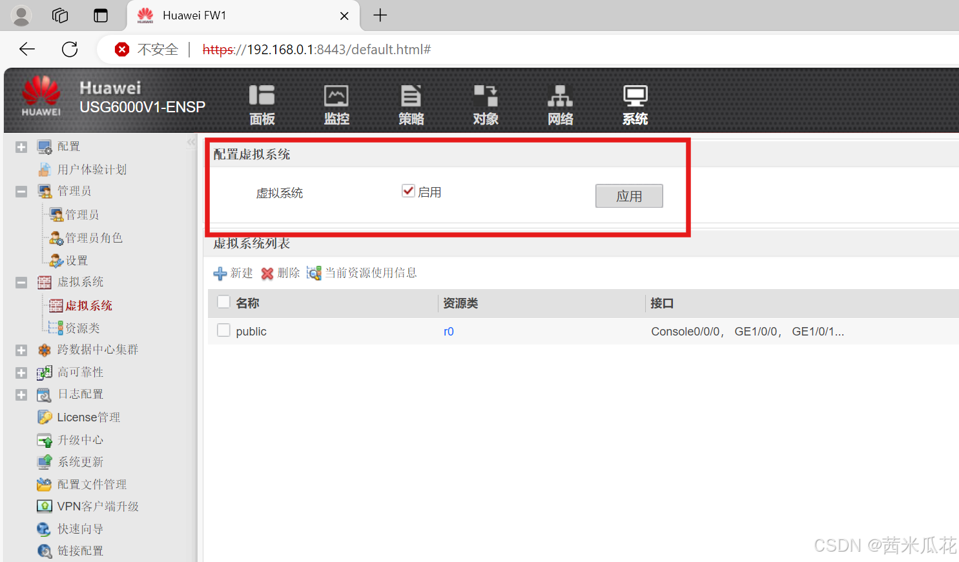The width and height of the screenshot is (959, 562).
Task: Open browser profile avatar
Action: click(x=21, y=15)
